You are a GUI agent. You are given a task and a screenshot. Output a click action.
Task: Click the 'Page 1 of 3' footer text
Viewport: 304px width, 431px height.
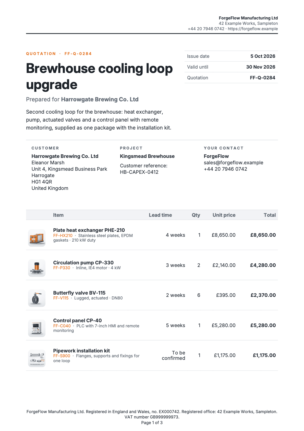click(152, 423)
